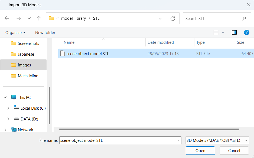The width and height of the screenshot is (254, 158).
Task: Select Network in navigation pane
Action: point(22,130)
